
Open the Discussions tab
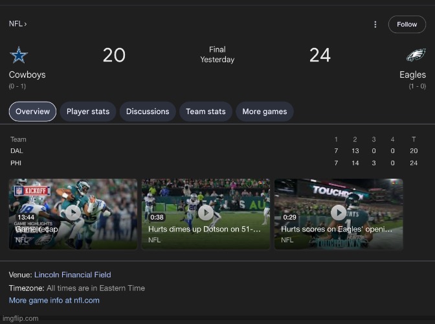148,111
